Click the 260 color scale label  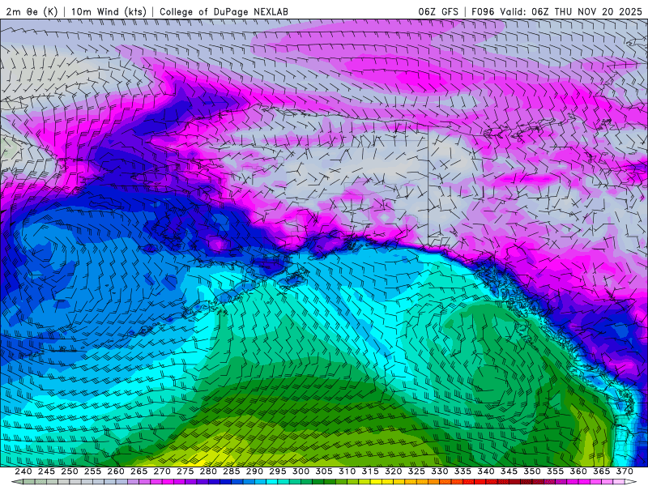(116, 471)
